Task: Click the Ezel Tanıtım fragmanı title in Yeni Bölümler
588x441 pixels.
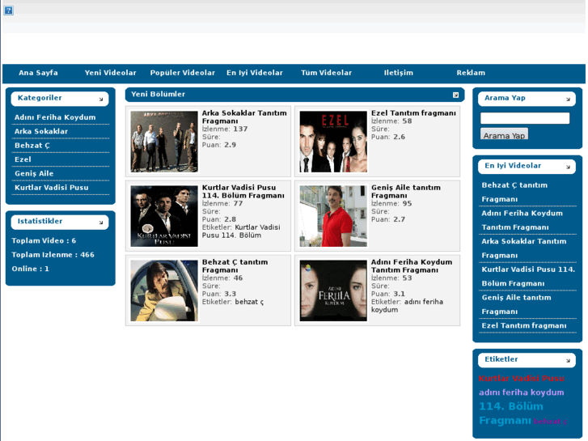Action: (413, 113)
